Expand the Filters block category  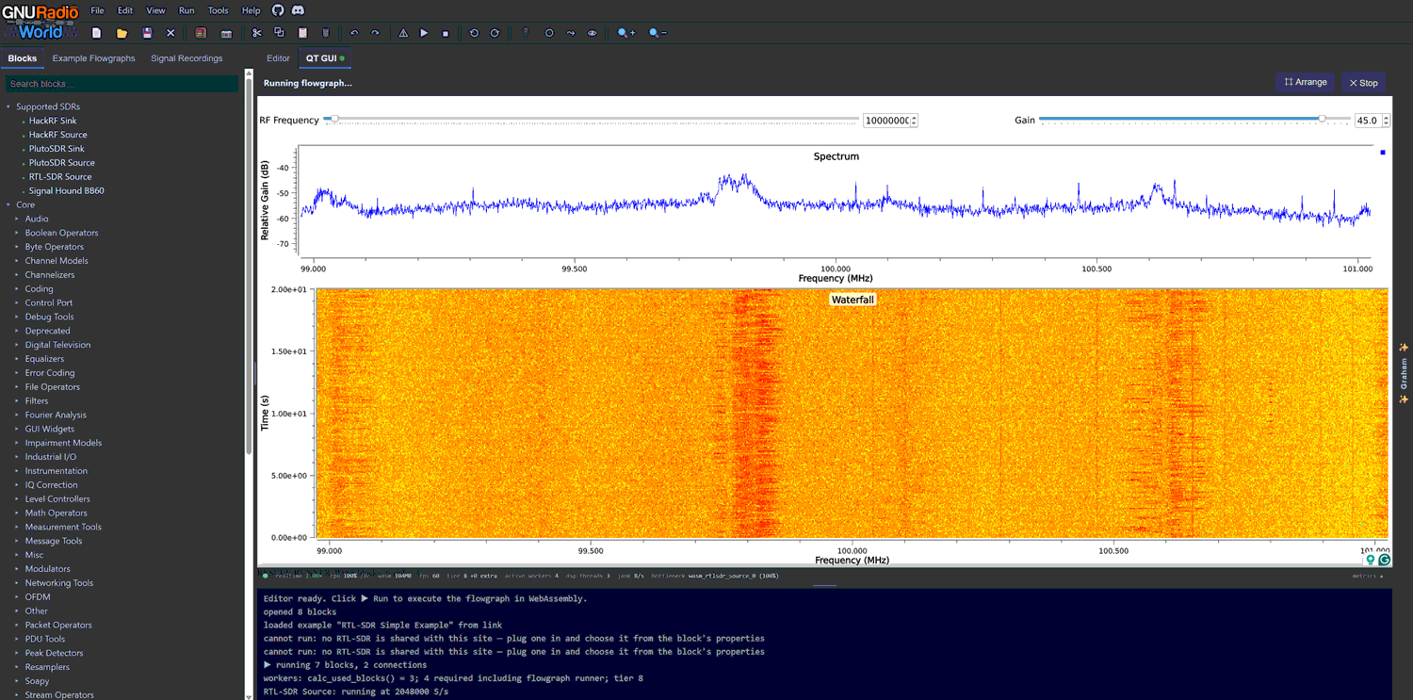point(37,400)
